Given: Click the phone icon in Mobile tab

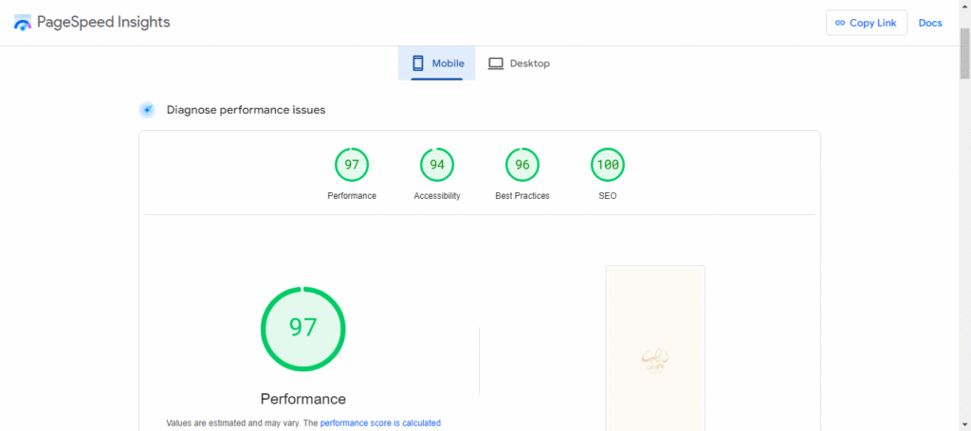Looking at the screenshot, I should tap(417, 63).
